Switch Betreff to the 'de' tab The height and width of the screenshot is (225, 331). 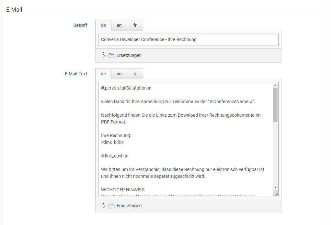point(103,26)
